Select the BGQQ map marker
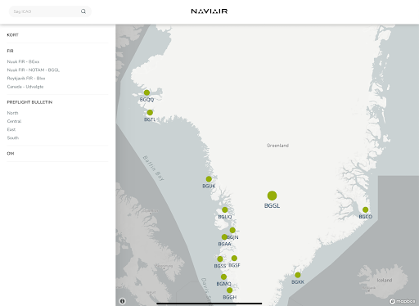This screenshot has width=419, height=306. (146, 92)
